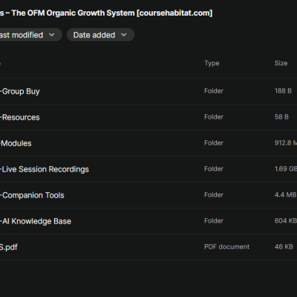Open the Group Buy folder
Screen dimensions: 297x297
[20, 91]
